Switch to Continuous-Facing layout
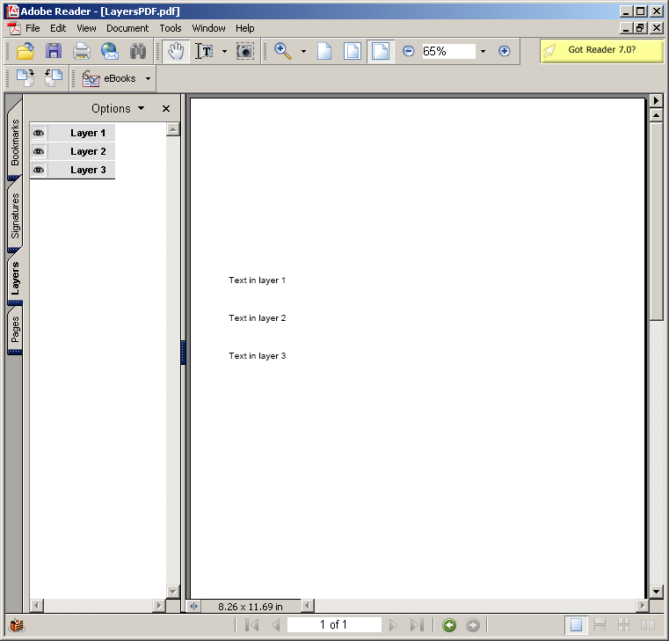 (x=623, y=625)
